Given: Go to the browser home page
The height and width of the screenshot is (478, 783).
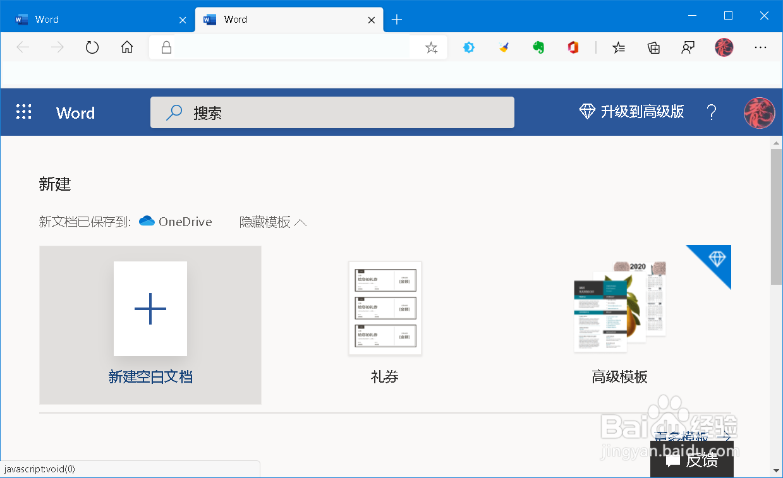Looking at the screenshot, I should (127, 47).
